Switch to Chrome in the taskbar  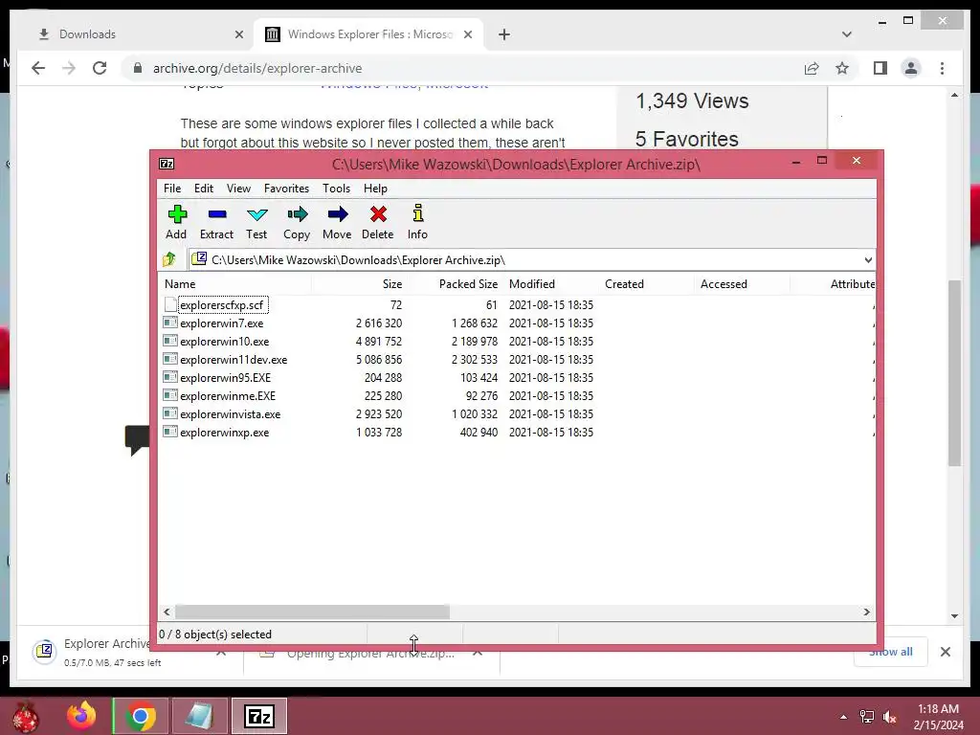click(x=141, y=716)
